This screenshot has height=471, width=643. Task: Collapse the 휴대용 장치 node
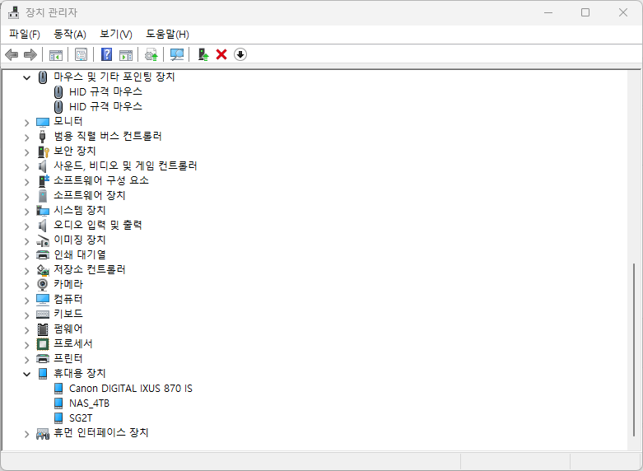26,374
